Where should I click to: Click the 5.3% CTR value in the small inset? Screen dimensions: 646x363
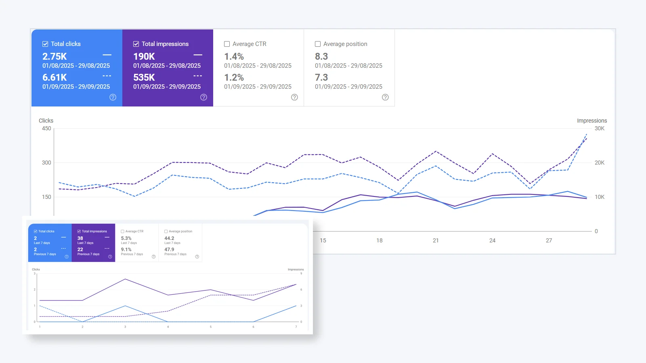click(x=126, y=238)
